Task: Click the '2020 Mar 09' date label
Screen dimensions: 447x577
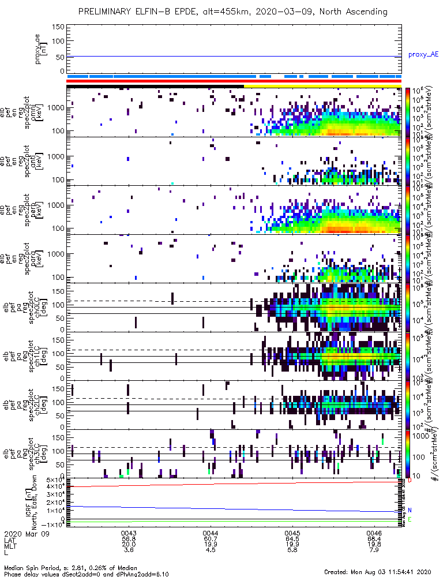Action: click(x=27, y=533)
